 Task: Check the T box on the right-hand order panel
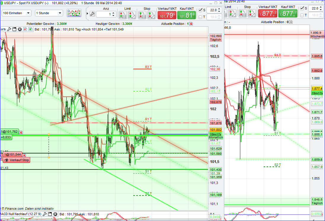pyautogui.click(x=302, y=15)
